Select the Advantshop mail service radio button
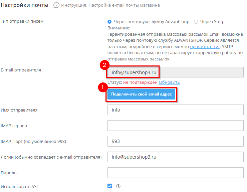The height and width of the screenshot is (192, 247). click(x=109, y=22)
